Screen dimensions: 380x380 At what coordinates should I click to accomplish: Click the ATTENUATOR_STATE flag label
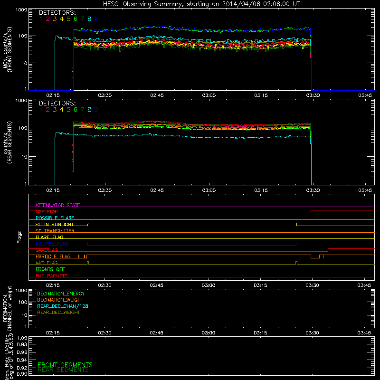tap(57, 205)
